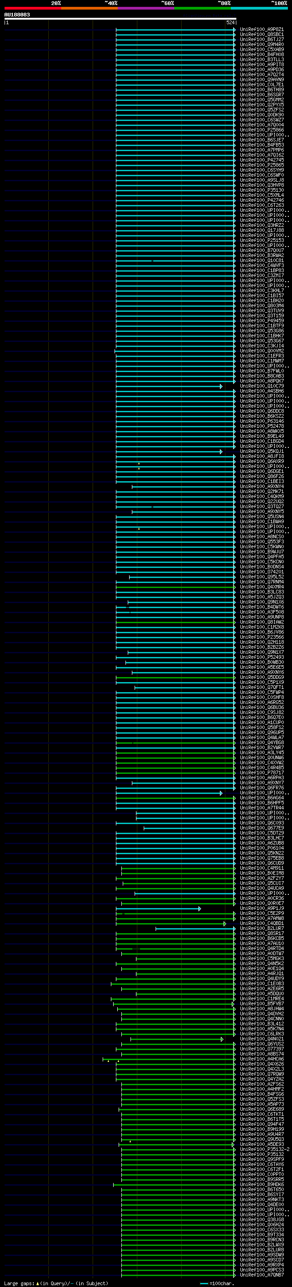The image size is (292, 1287).
Task: Open hit UniRef100_A9P8Z1
Action: [x=261, y=30]
